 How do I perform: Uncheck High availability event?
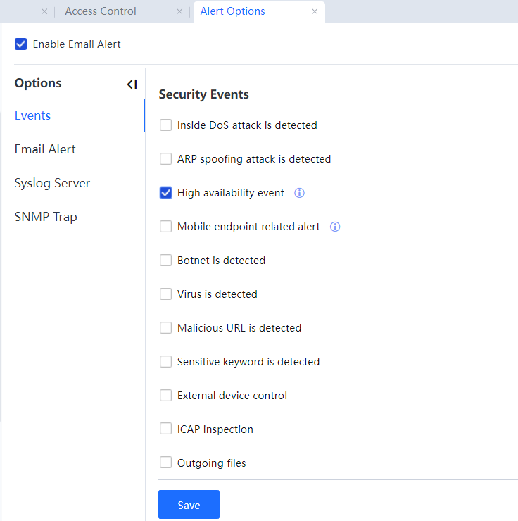coord(166,193)
